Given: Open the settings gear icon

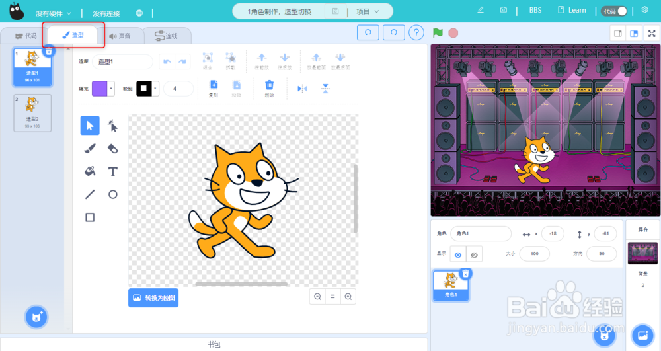Looking at the screenshot, I should 644,10.
